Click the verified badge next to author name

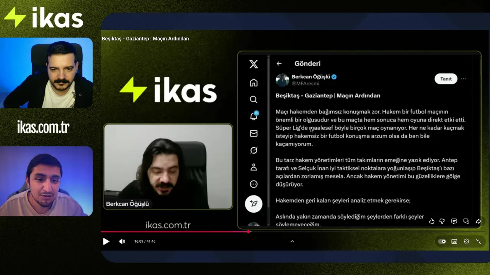[334, 77]
